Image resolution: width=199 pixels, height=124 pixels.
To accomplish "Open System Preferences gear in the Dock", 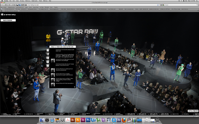I will (x=147, y=120).
